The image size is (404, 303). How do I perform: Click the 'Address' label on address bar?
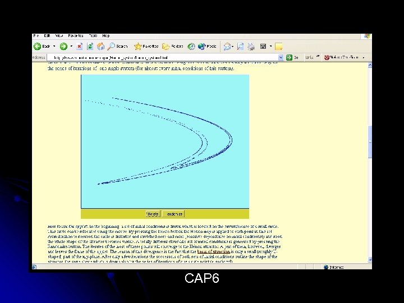click(39, 57)
